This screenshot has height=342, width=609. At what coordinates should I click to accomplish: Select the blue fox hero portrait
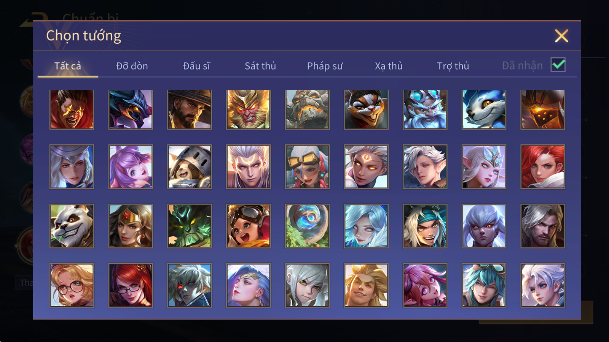pyautogui.click(x=484, y=109)
